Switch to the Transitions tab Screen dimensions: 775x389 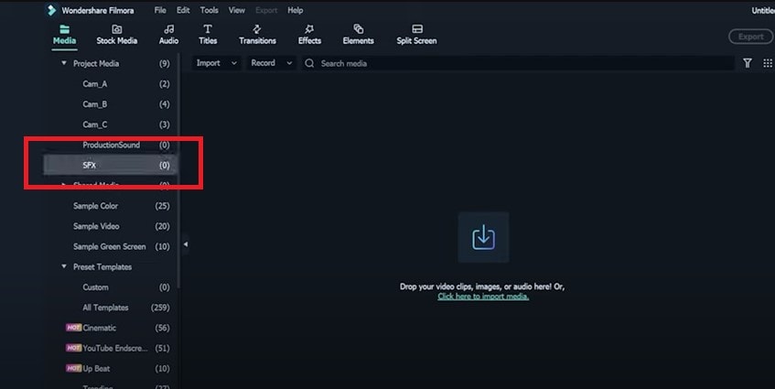tap(257, 35)
